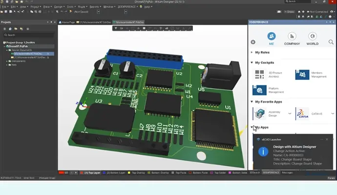Click the Not Connected status button
Screen dimensions: 337x195
coord(317,12)
